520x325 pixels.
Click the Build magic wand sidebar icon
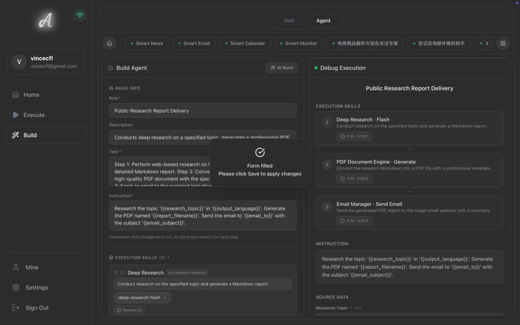pos(16,135)
